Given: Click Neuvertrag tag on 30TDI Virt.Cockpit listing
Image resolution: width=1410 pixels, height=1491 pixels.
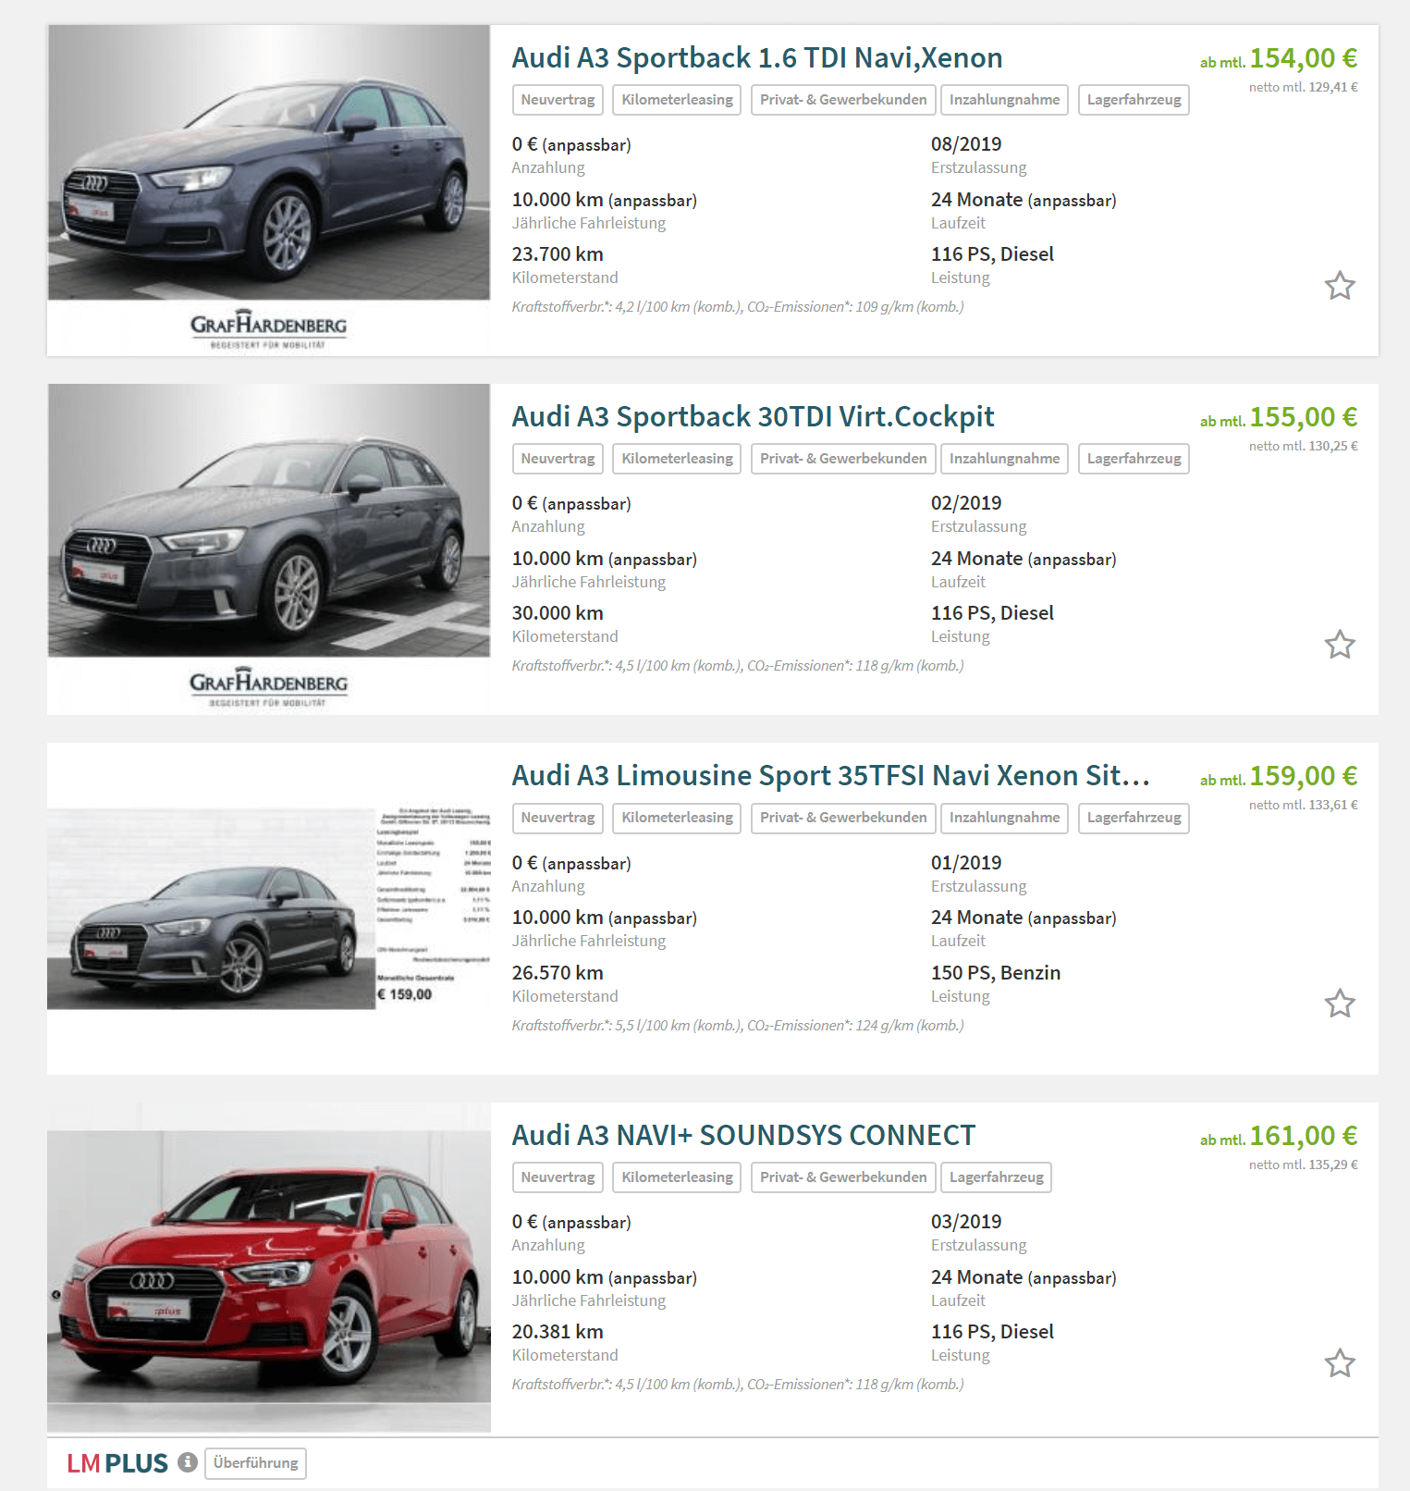Looking at the screenshot, I should point(558,459).
